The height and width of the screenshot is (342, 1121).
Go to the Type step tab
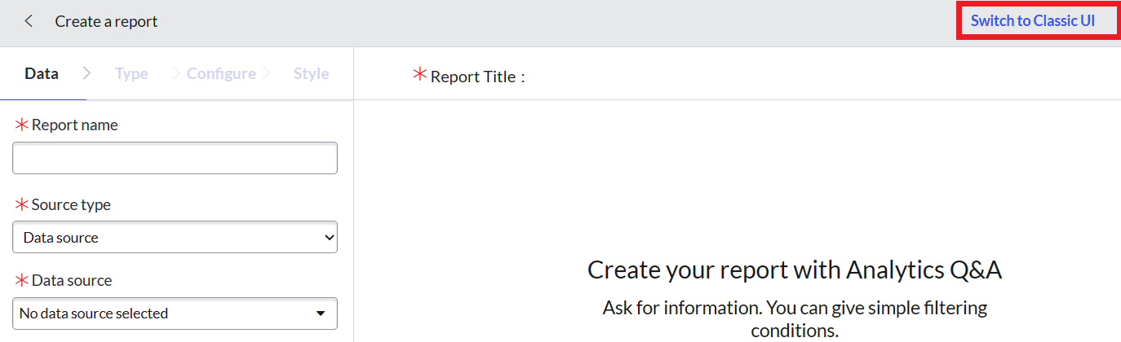pyautogui.click(x=131, y=73)
